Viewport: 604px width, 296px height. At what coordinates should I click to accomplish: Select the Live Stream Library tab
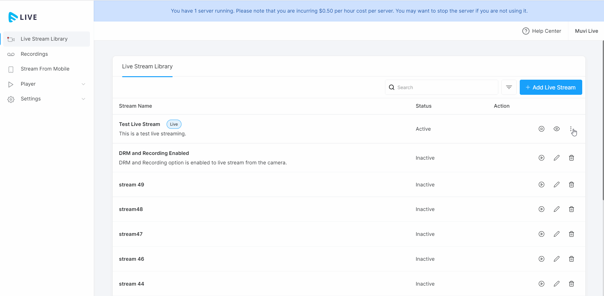(147, 66)
